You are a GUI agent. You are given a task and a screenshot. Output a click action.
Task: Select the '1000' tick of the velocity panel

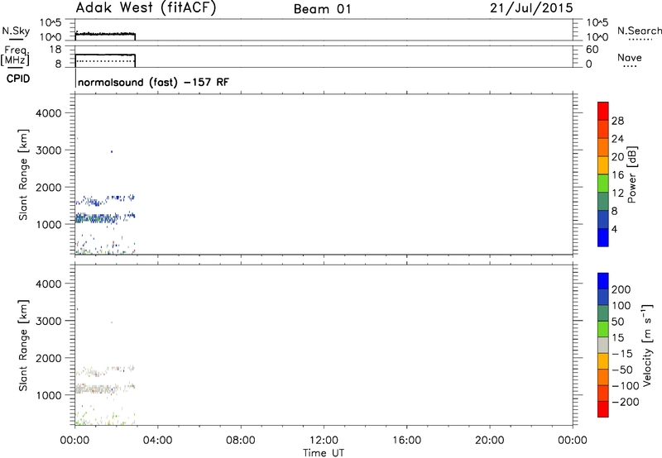49,395
